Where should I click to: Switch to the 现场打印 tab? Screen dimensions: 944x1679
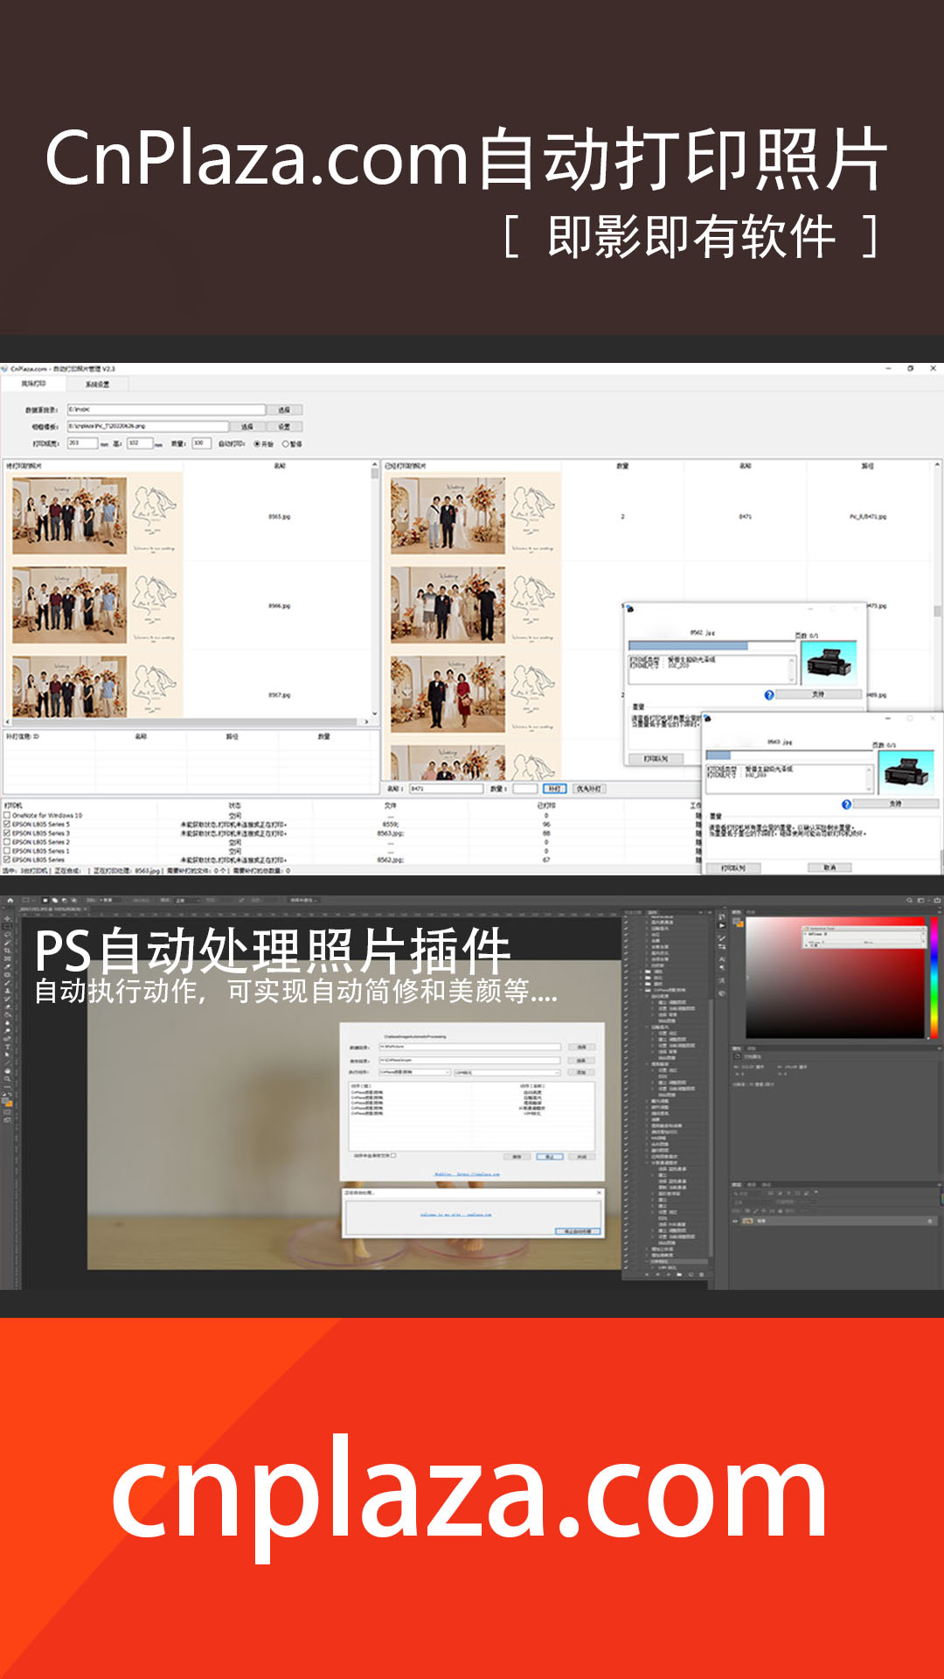pos(34,384)
